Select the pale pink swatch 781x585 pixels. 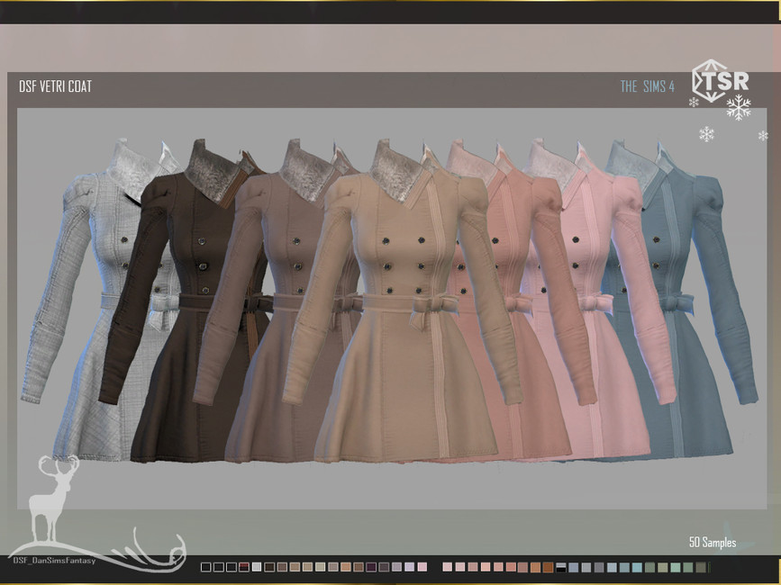point(420,567)
